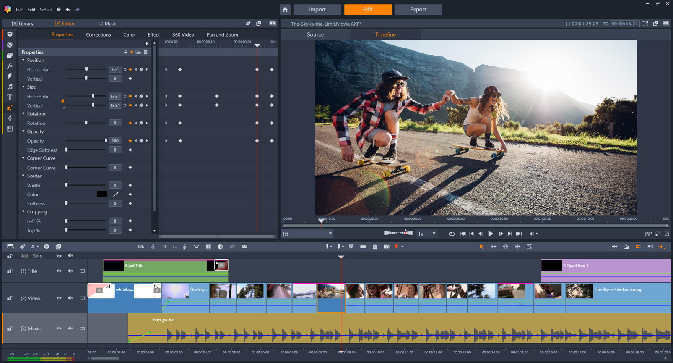Collapse the Position property group
673x363 pixels.
23,60
